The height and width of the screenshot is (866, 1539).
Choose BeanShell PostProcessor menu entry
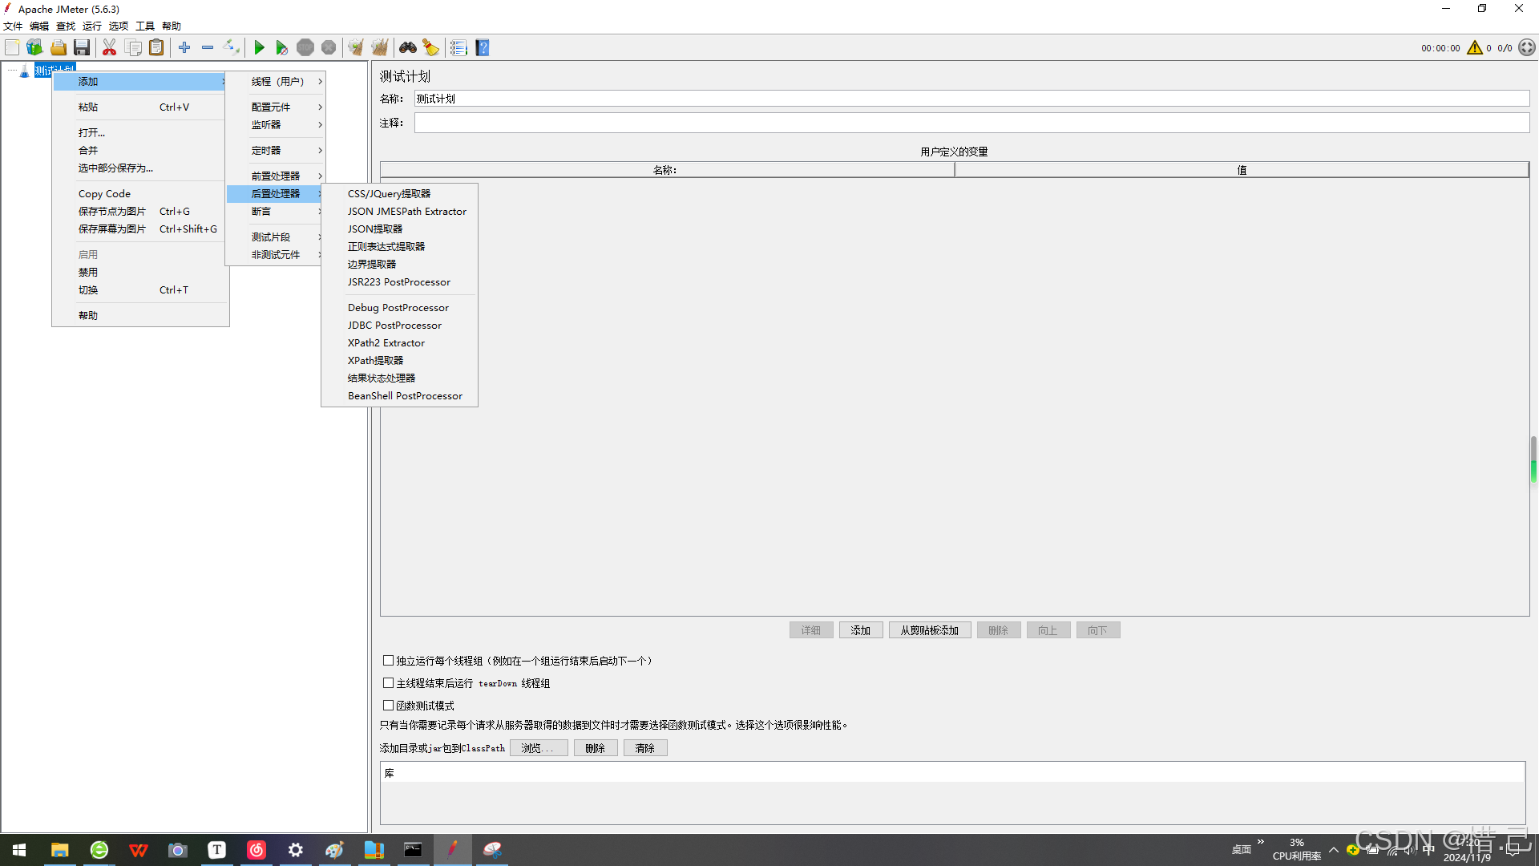(x=405, y=396)
